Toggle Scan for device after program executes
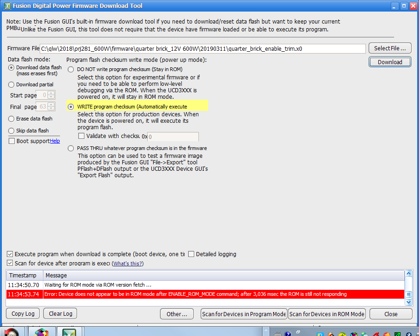419x336 pixels. (x=10, y=263)
